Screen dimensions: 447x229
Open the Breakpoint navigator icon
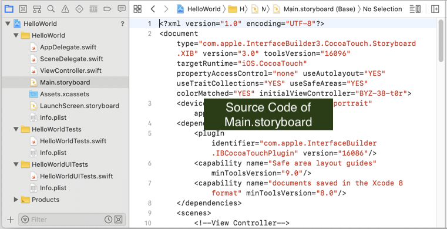[x=107, y=9]
